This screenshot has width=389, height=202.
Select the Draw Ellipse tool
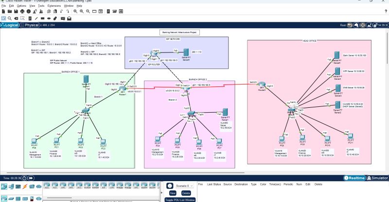pos(49,18)
